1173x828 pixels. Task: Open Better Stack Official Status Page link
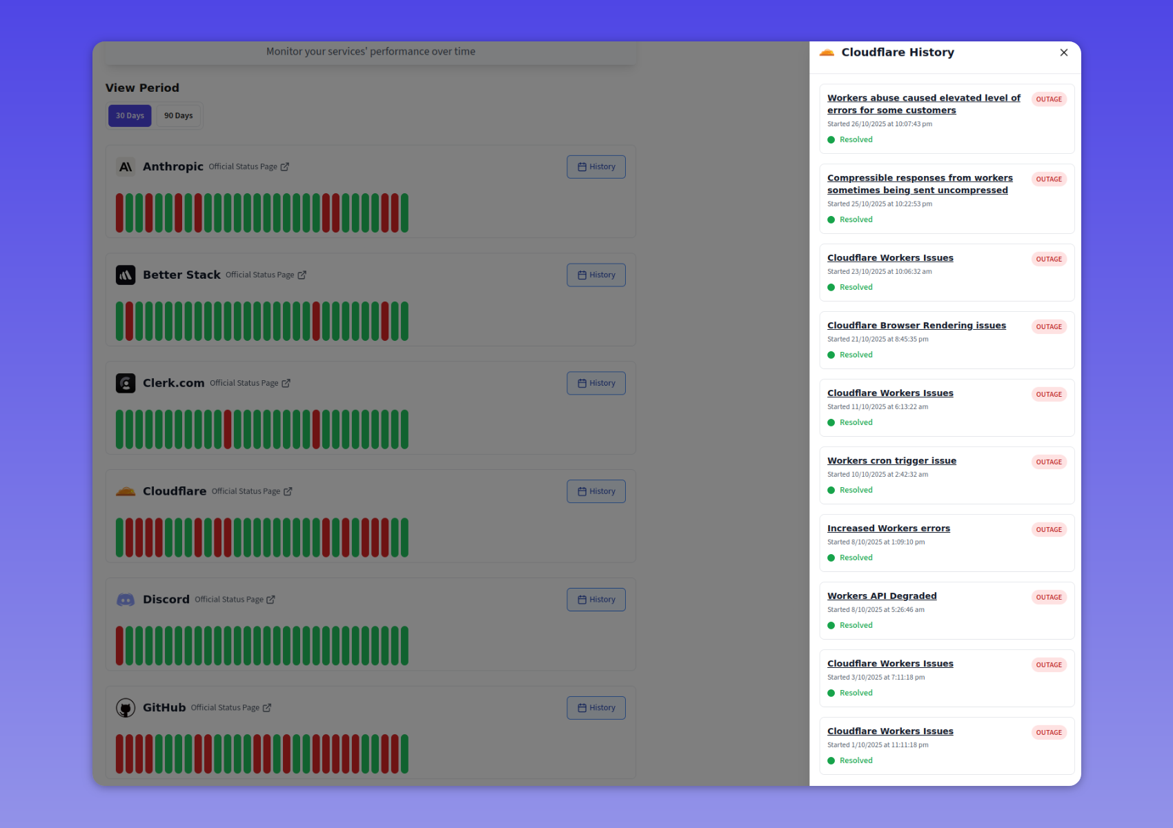260,275
